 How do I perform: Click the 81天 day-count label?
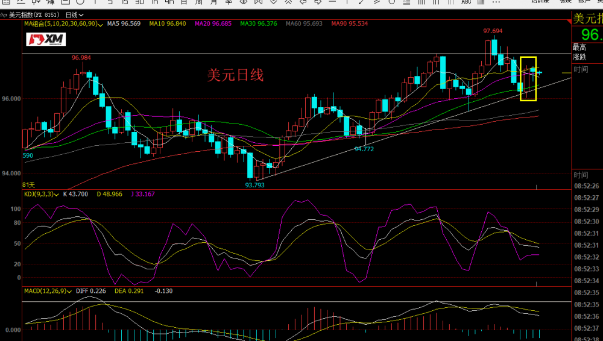pos(28,185)
